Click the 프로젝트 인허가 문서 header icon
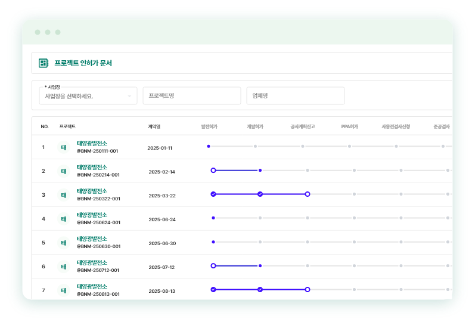 (x=43, y=63)
